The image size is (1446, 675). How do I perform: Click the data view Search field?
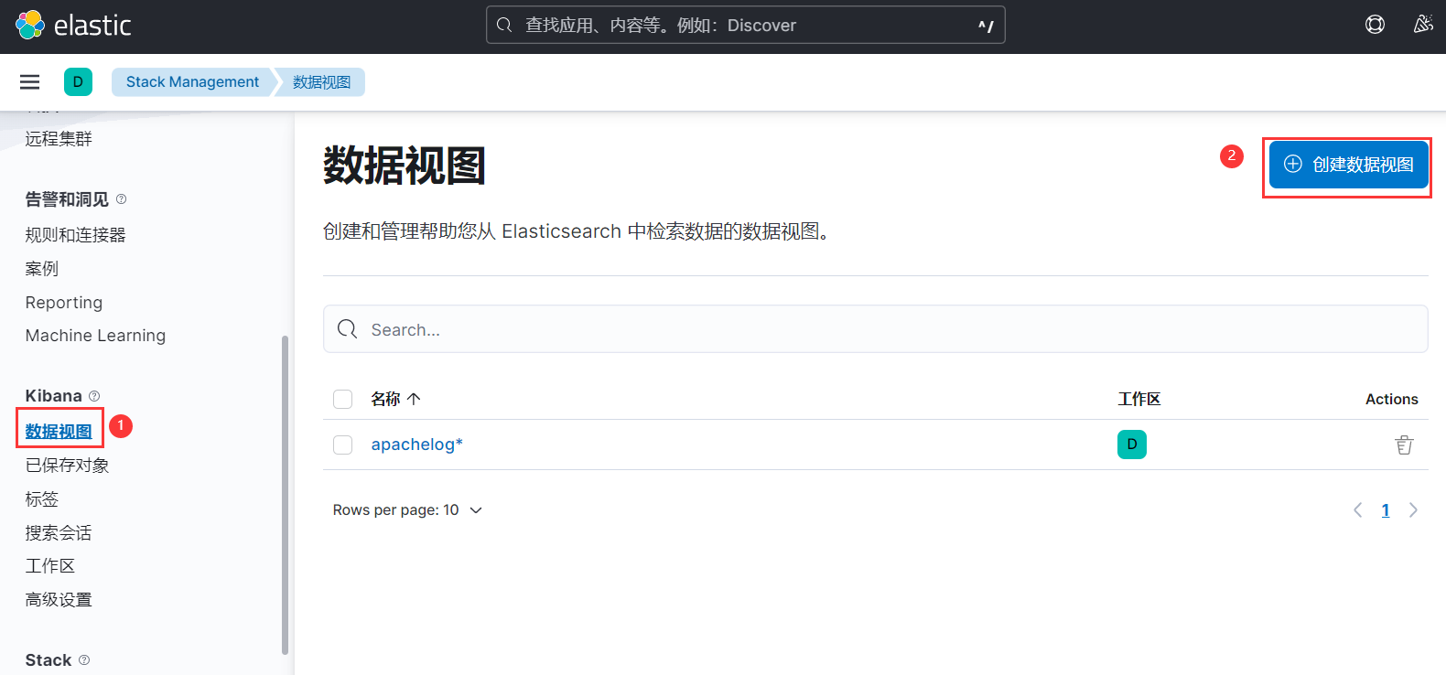coord(876,329)
